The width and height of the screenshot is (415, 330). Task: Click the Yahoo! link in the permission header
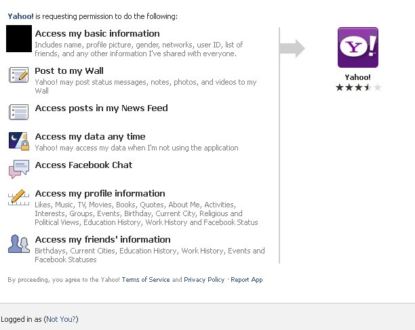pos(20,16)
